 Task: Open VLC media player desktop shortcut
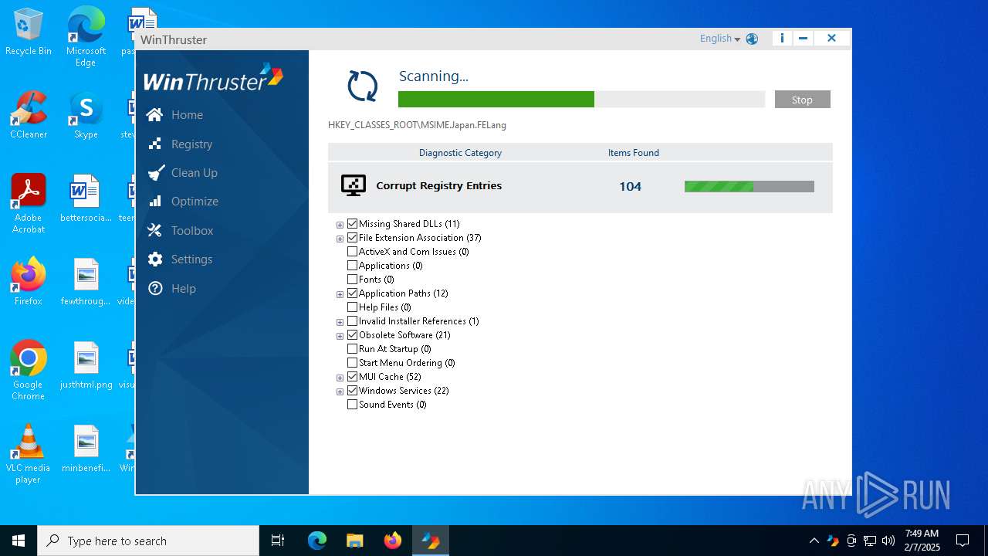tap(29, 454)
